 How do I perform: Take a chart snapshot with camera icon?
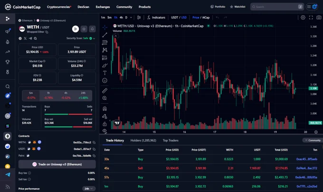click(319, 18)
